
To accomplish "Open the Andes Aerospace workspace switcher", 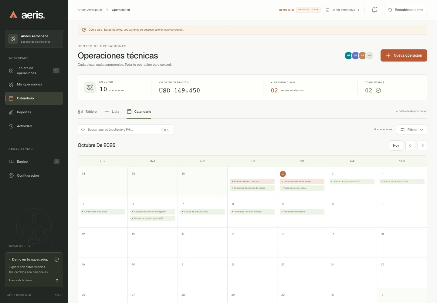I will pyautogui.click(x=34, y=39).
